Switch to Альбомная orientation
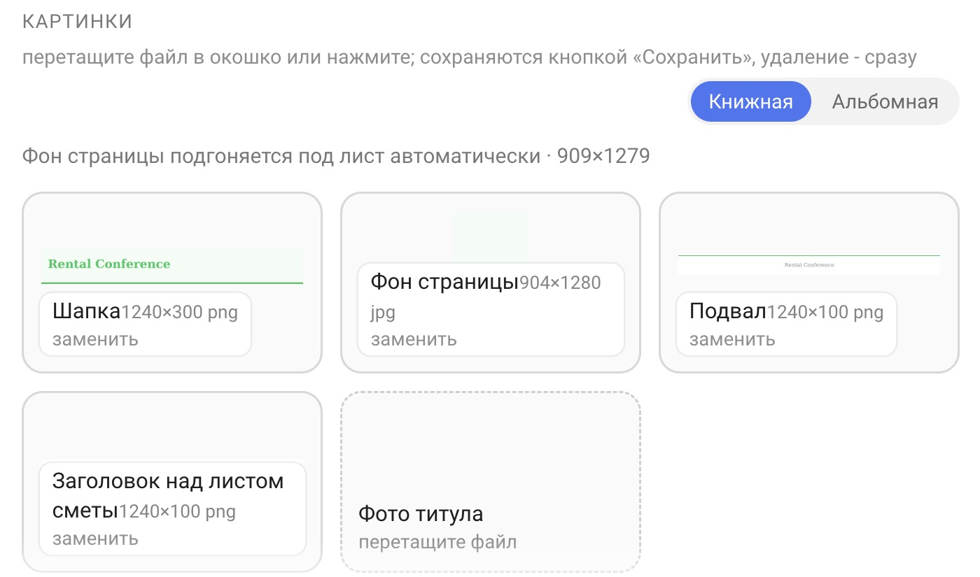The height and width of the screenshot is (577, 980). click(885, 102)
